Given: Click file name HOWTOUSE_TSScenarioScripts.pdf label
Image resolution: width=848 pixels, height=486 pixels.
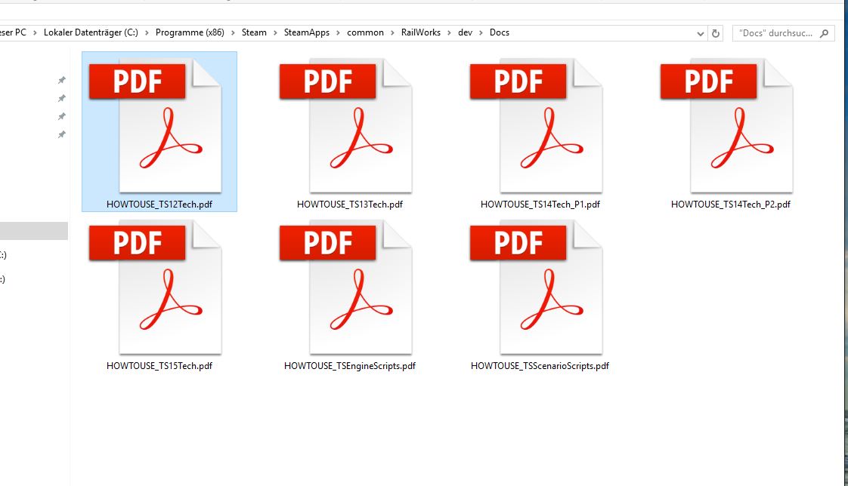Looking at the screenshot, I should [540, 365].
